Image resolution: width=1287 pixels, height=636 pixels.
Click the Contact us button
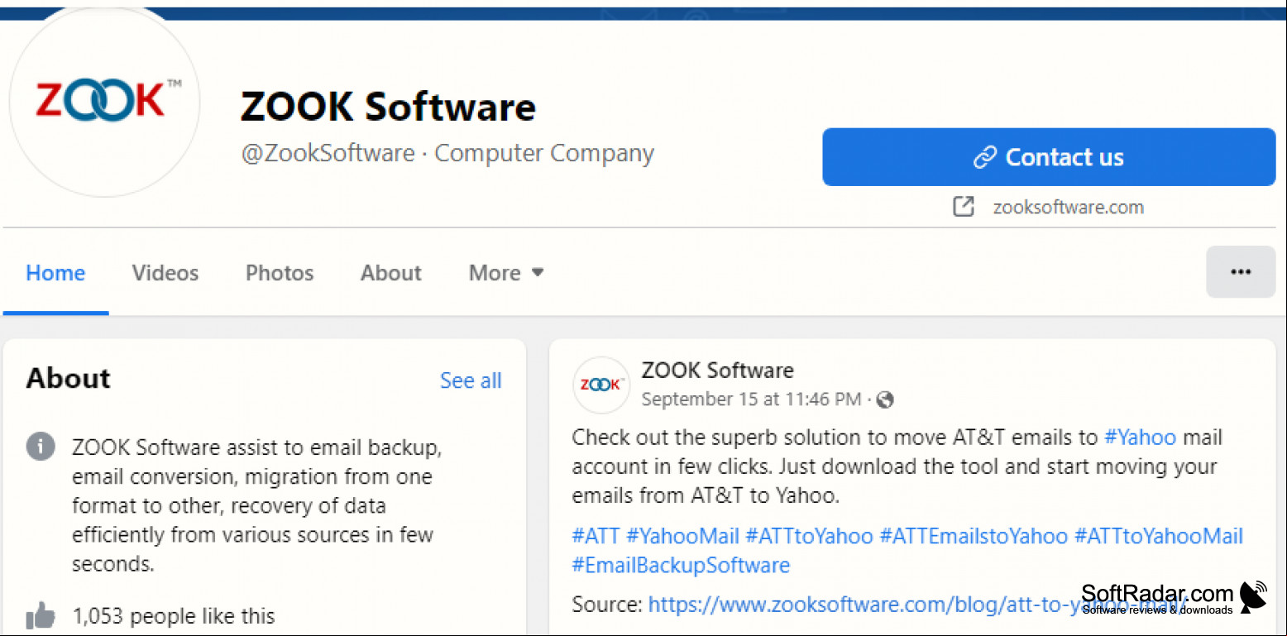(1049, 157)
